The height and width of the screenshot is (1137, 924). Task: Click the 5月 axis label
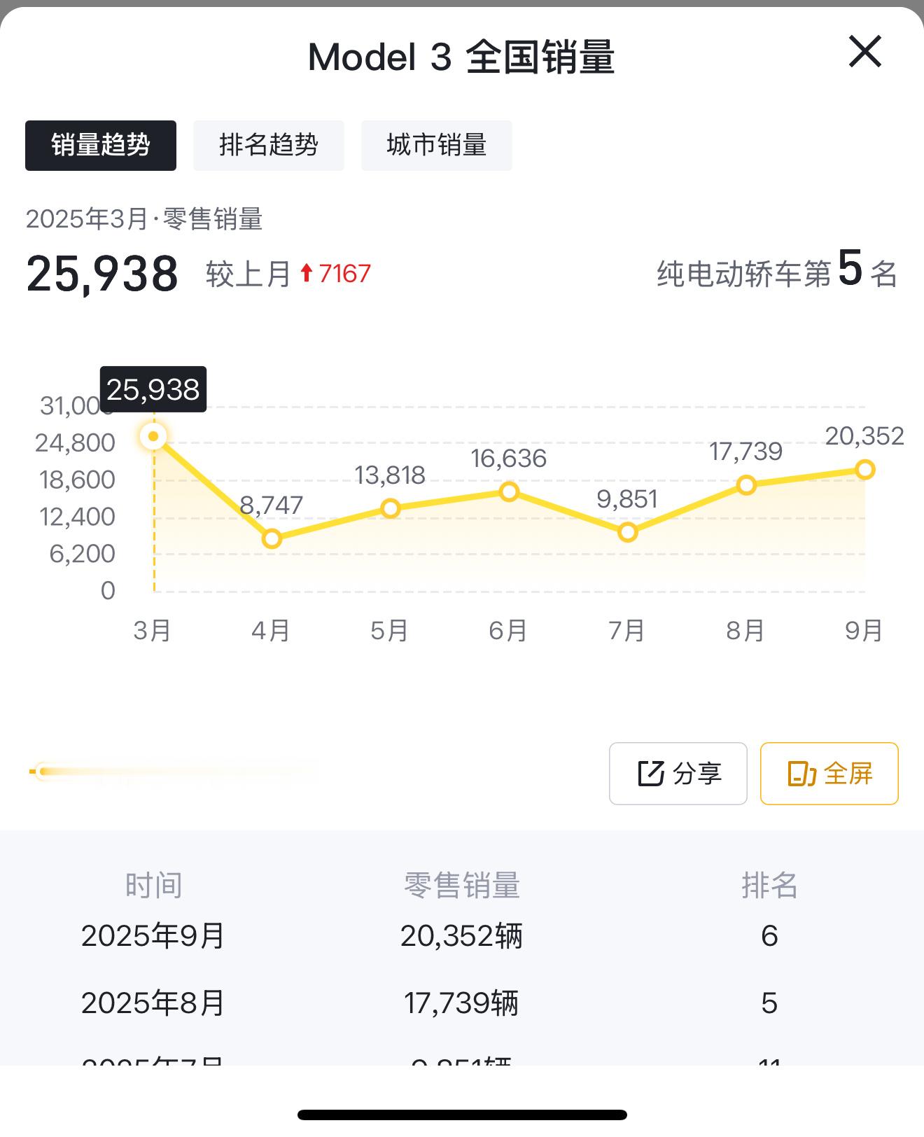[x=390, y=631]
